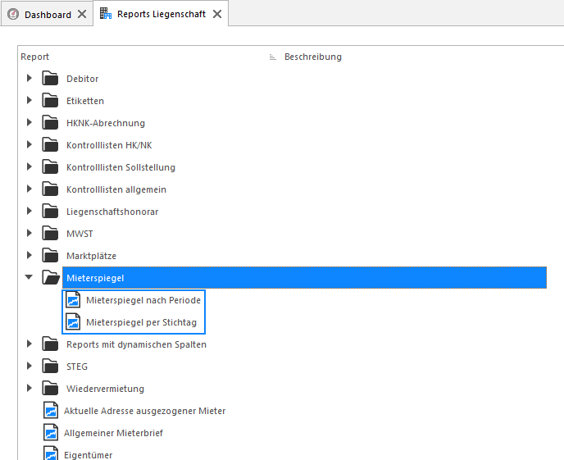The height and width of the screenshot is (460, 564).
Task: Collapse the Mieterspiegel folder
Action: (29, 277)
